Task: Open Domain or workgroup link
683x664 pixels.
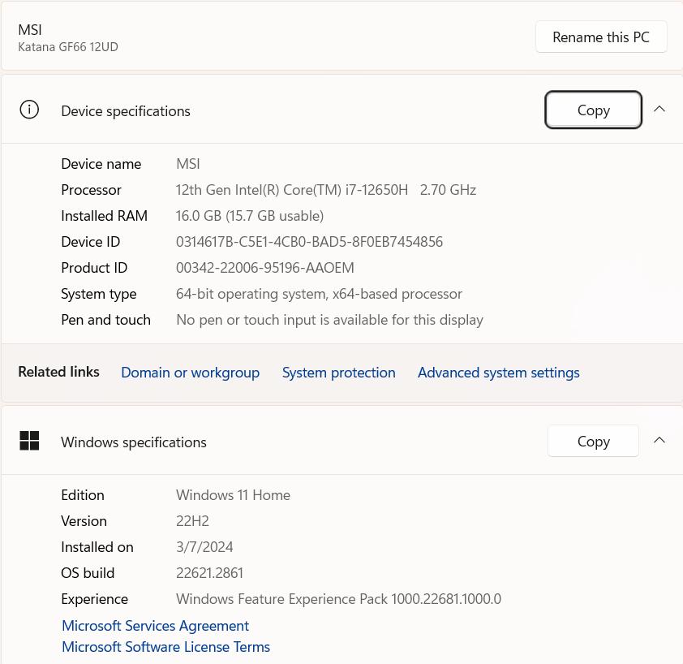Action: pyautogui.click(x=191, y=373)
